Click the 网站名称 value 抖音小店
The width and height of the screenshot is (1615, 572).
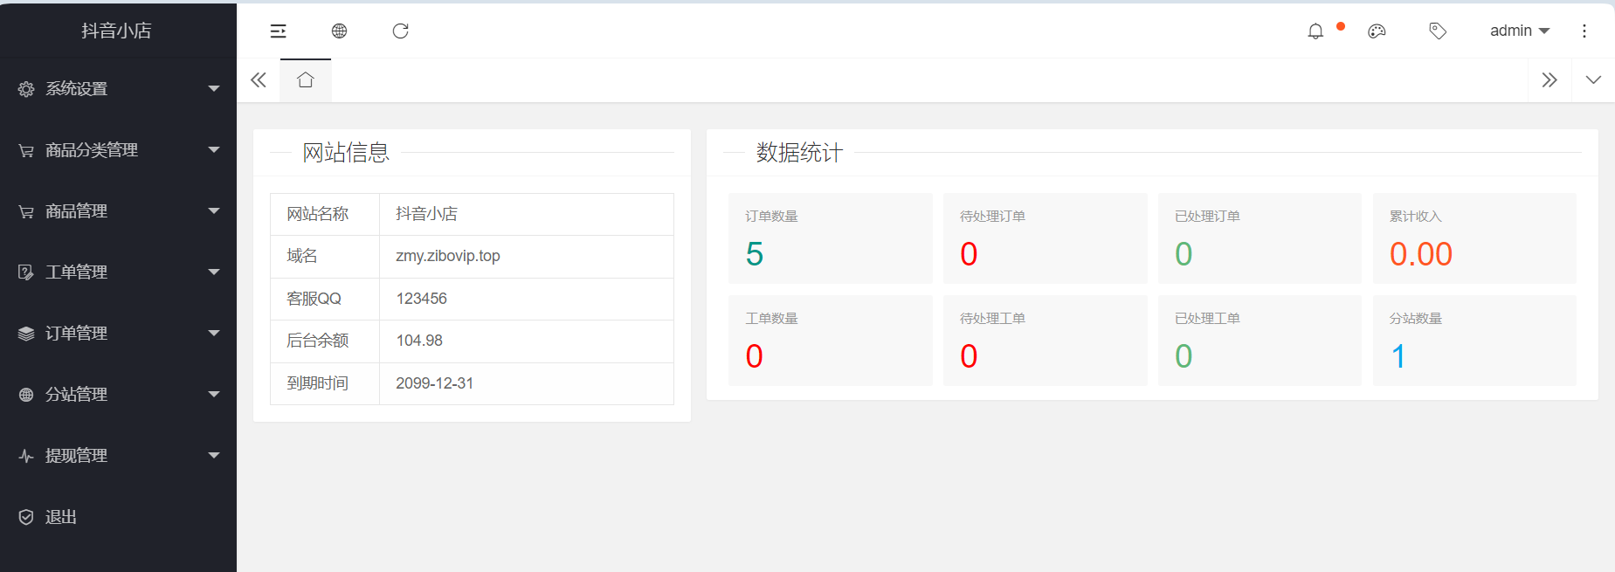(x=426, y=214)
